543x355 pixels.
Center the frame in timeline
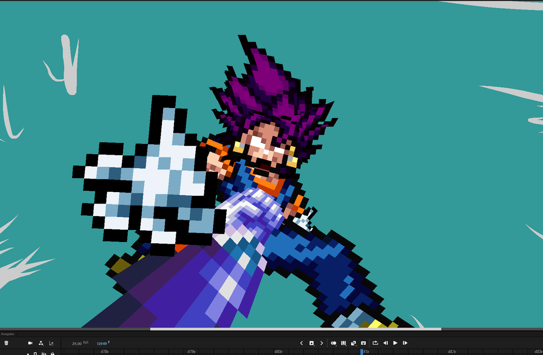363,343
